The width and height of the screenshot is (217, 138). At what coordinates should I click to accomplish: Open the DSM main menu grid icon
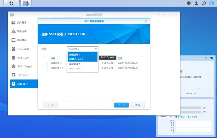pos(12,3)
